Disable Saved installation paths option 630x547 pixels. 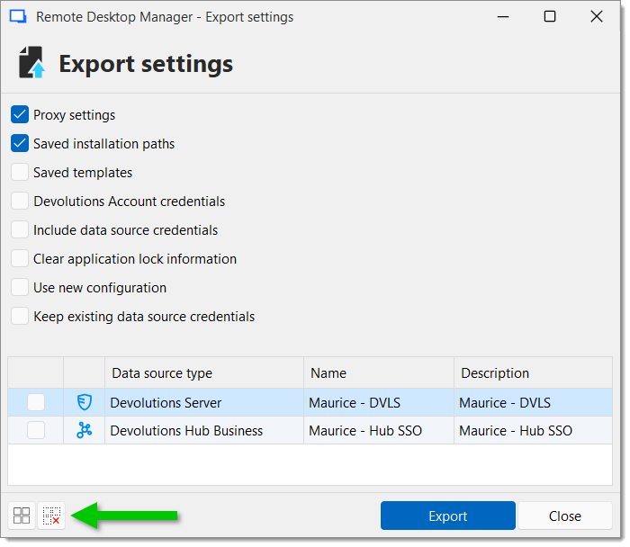pyautogui.click(x=20, y=144)
